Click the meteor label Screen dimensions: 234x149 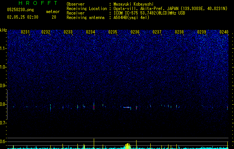pos(53,12)
